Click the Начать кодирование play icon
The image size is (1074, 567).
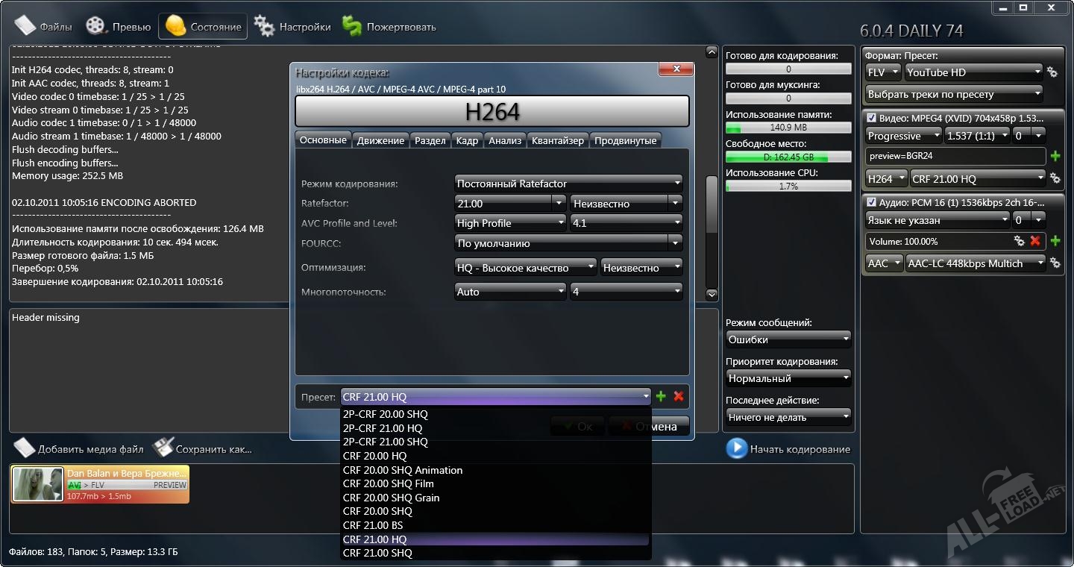(x=737, y=448)
